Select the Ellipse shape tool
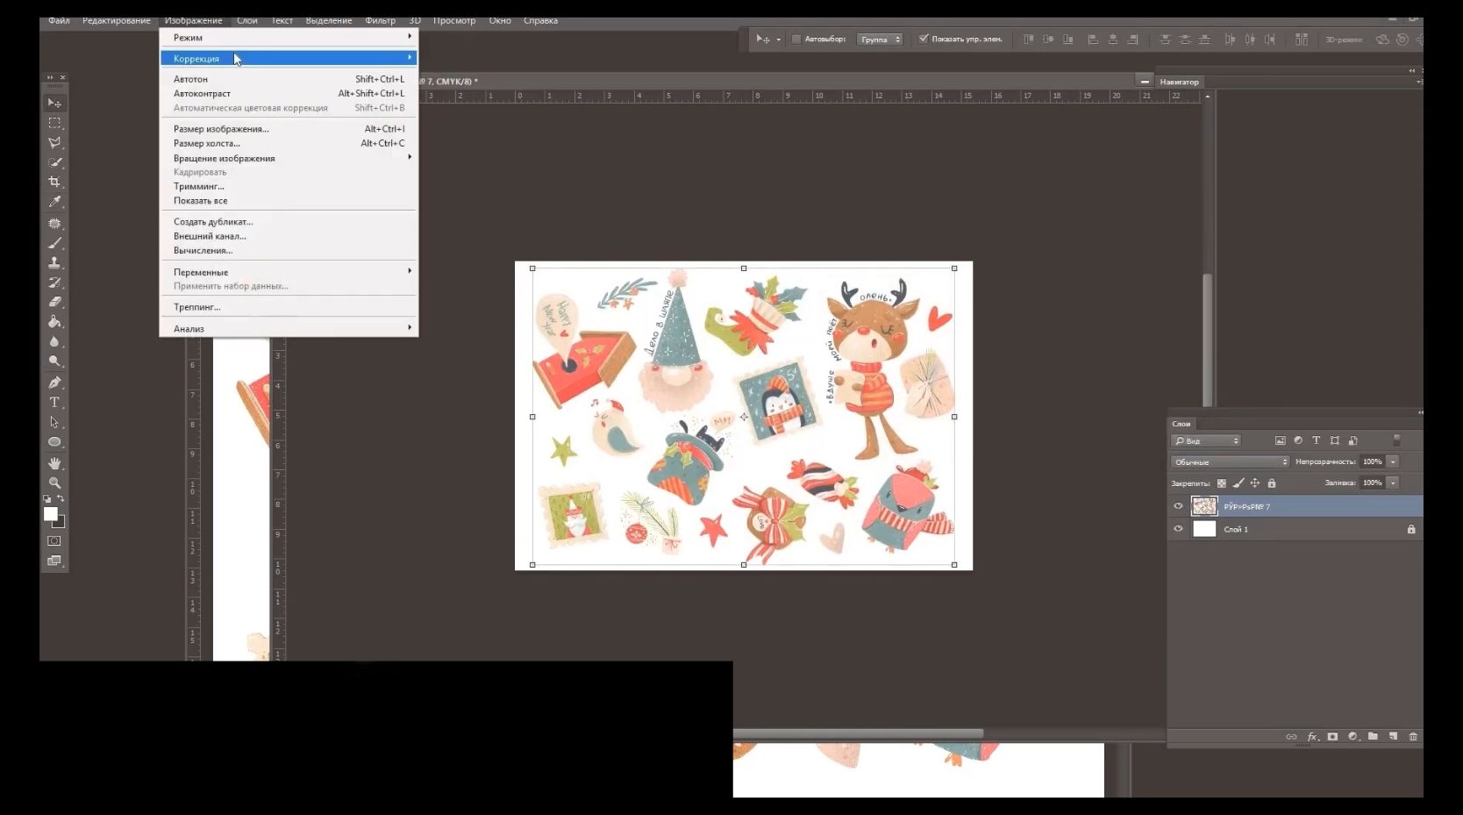The height and width of the screenshot is (815, 1463). click(54, 442)
